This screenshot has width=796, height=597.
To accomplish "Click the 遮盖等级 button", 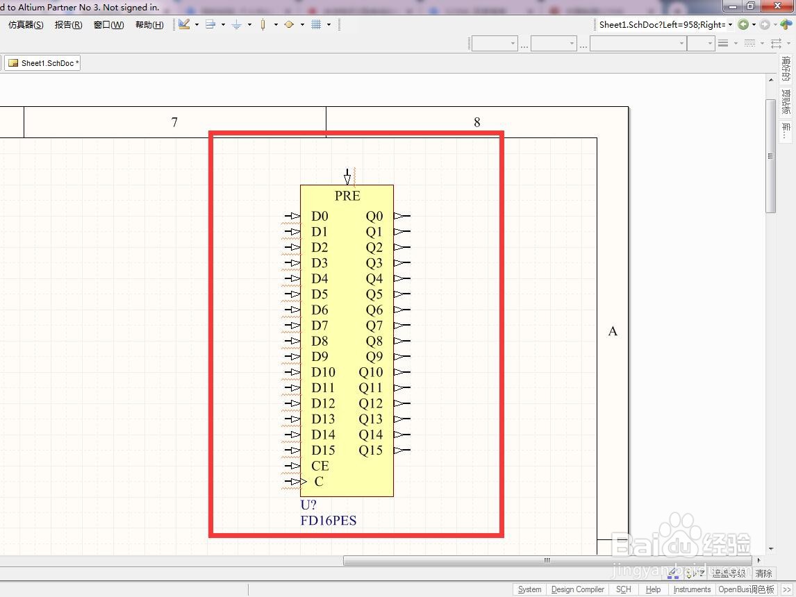I will (x=729, y=573).
